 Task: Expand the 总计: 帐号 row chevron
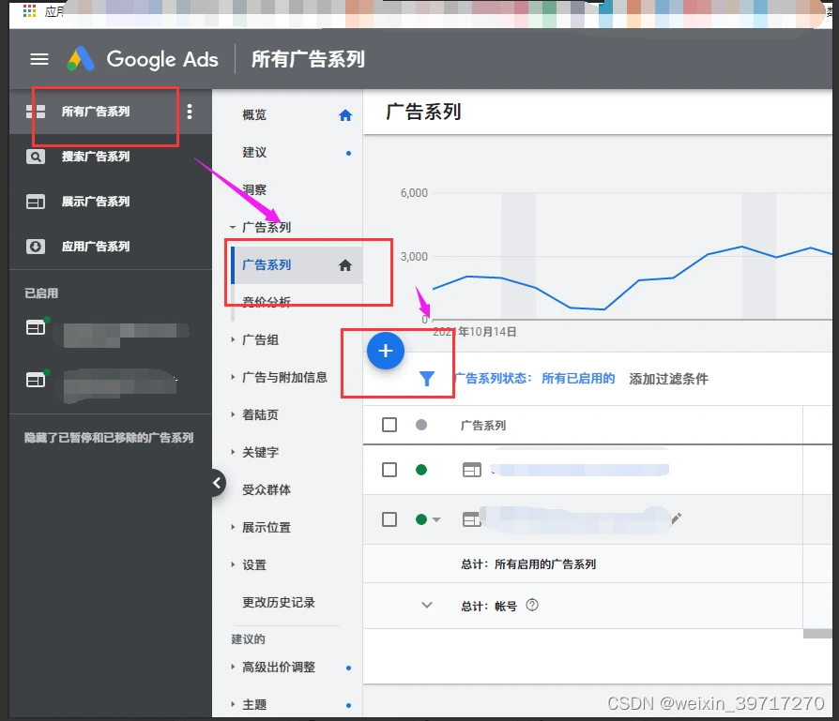pos(426,605)
